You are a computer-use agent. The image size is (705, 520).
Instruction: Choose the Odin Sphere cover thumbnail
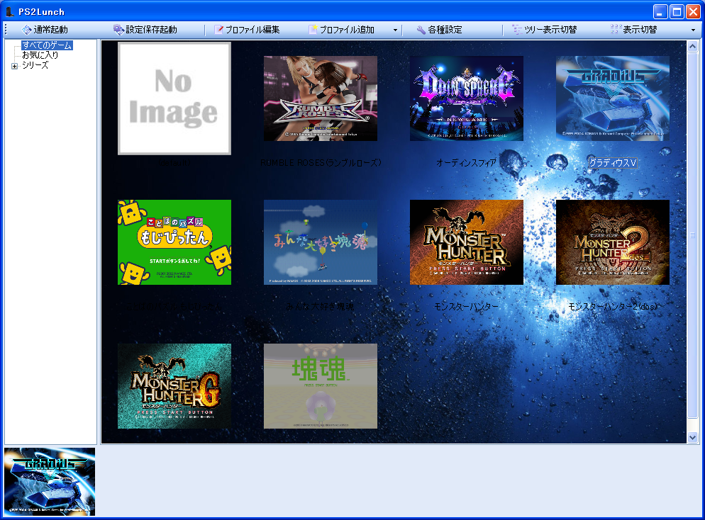pyautogui.click(x=467, y=98)
